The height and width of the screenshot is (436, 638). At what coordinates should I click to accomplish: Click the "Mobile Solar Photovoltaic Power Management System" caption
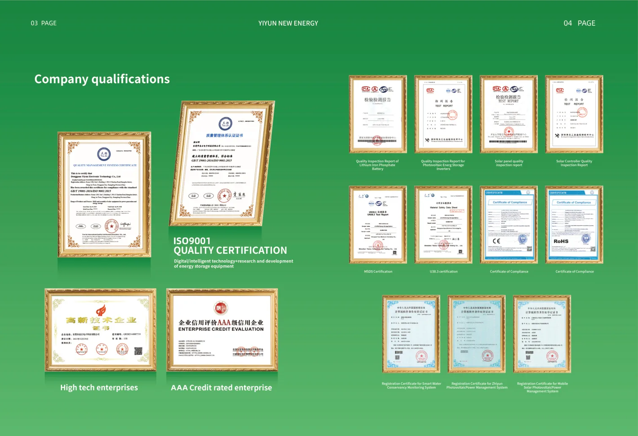click(543, 387)
